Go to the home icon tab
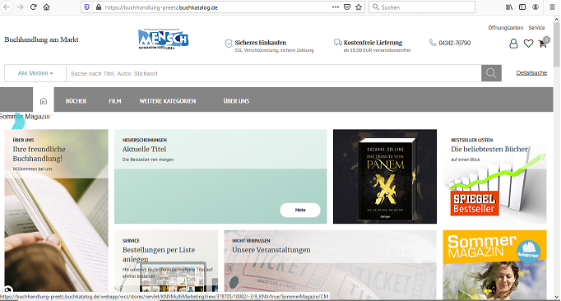Image resolution: width=561 pixels, height=301 pixels. (44, 101)
